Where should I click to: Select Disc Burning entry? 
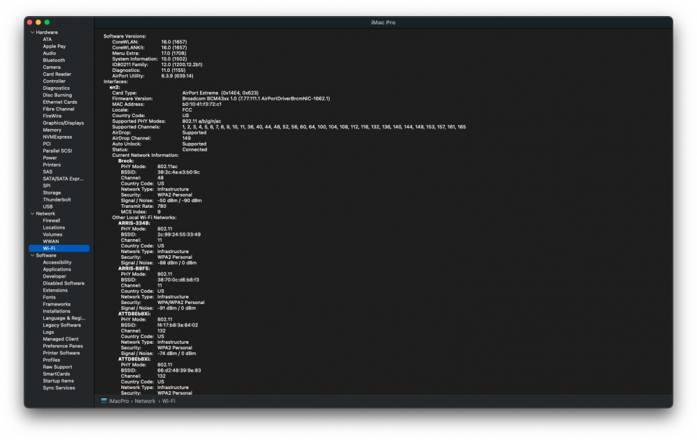point(57,96)
